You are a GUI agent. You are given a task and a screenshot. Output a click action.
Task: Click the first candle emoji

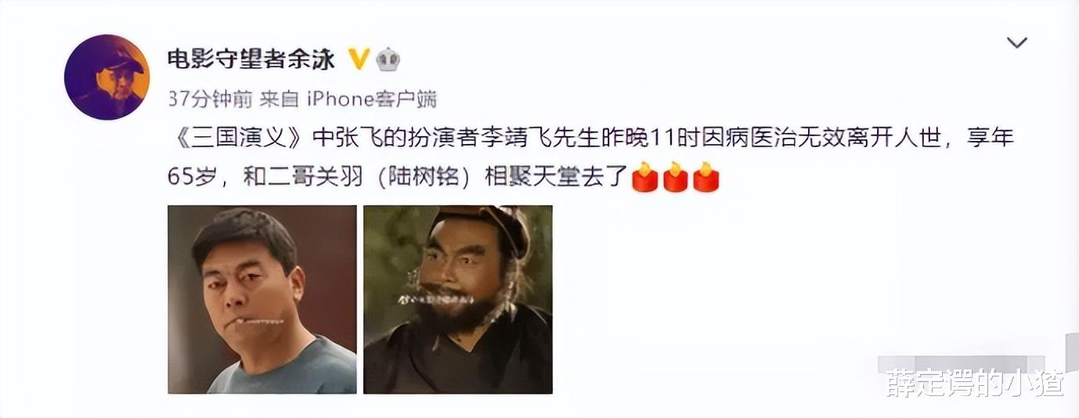(x=644, y=177)
